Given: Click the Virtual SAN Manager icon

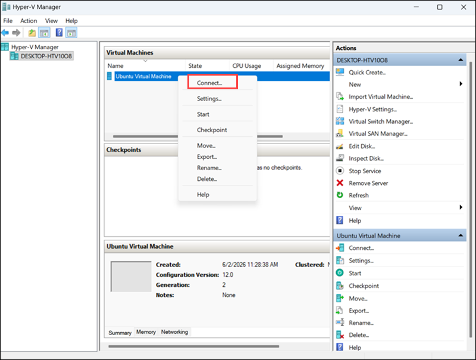Looking at the screenshot, I should coord(340,133).
